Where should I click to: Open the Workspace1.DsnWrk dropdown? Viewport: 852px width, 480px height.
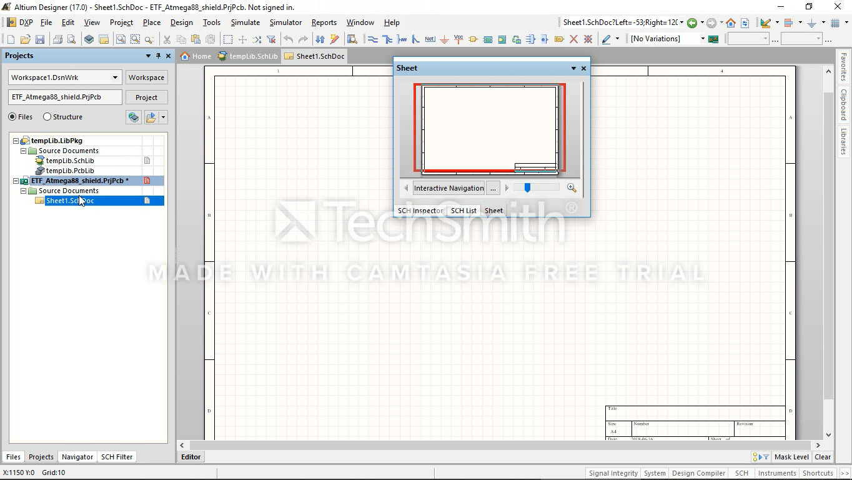pos(115,77)
